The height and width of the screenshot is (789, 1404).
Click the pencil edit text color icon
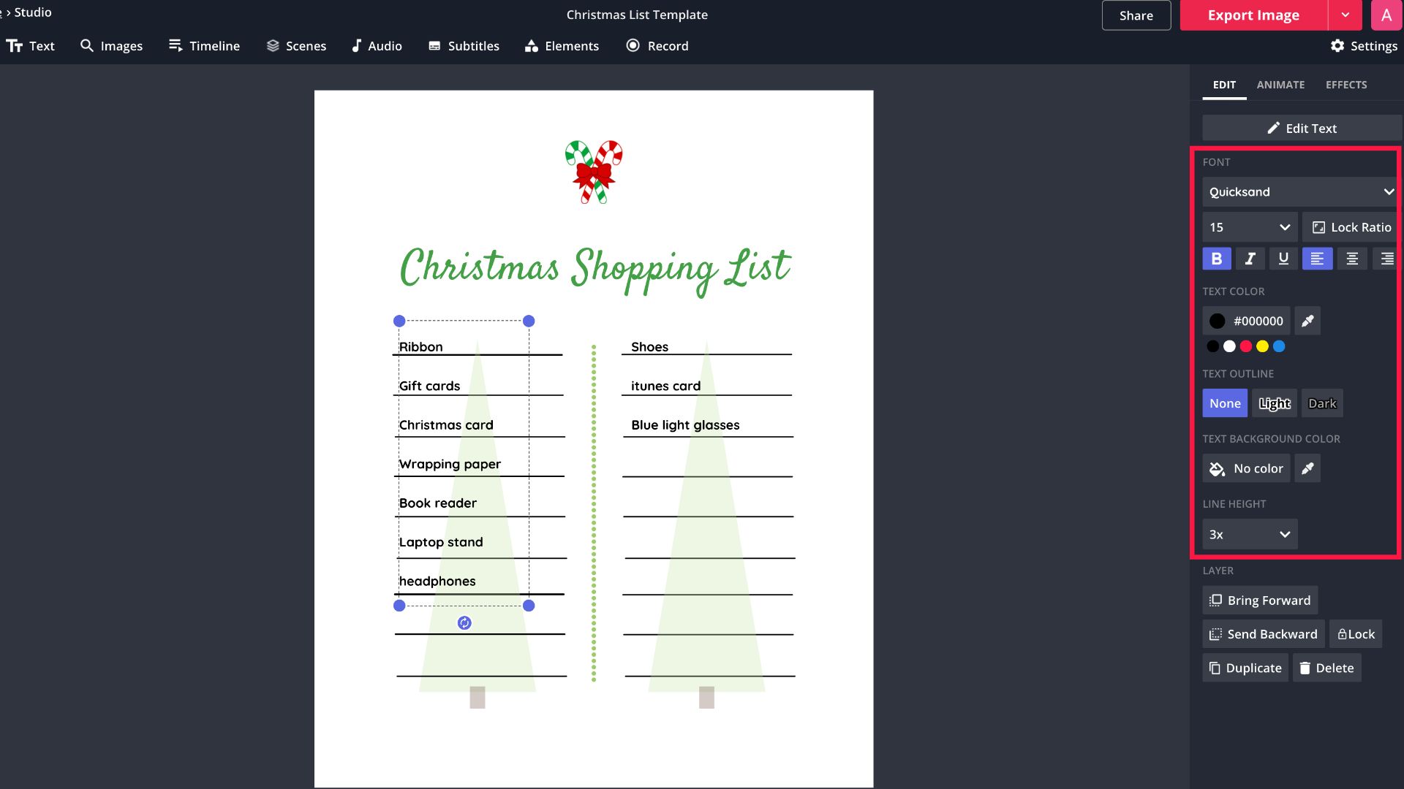point(1308,321)
